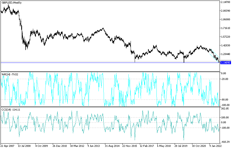The width and height of the screenshot is (234, 149).
Task: Click the -20.00 level on %R scale
Action: point(225,79)
